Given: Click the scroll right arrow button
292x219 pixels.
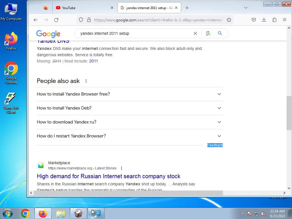Looking at the screenshot, I should click(x=284, y=193).
